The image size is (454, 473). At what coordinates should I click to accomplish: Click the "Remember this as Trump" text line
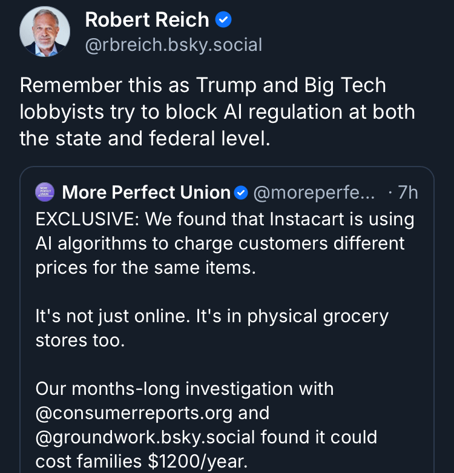[x=203, y=85]
